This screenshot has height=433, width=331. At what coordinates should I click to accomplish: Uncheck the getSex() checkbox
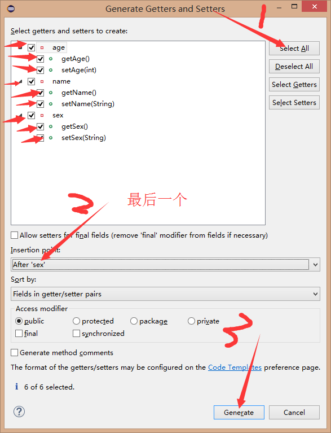click(x=40, y=127)
